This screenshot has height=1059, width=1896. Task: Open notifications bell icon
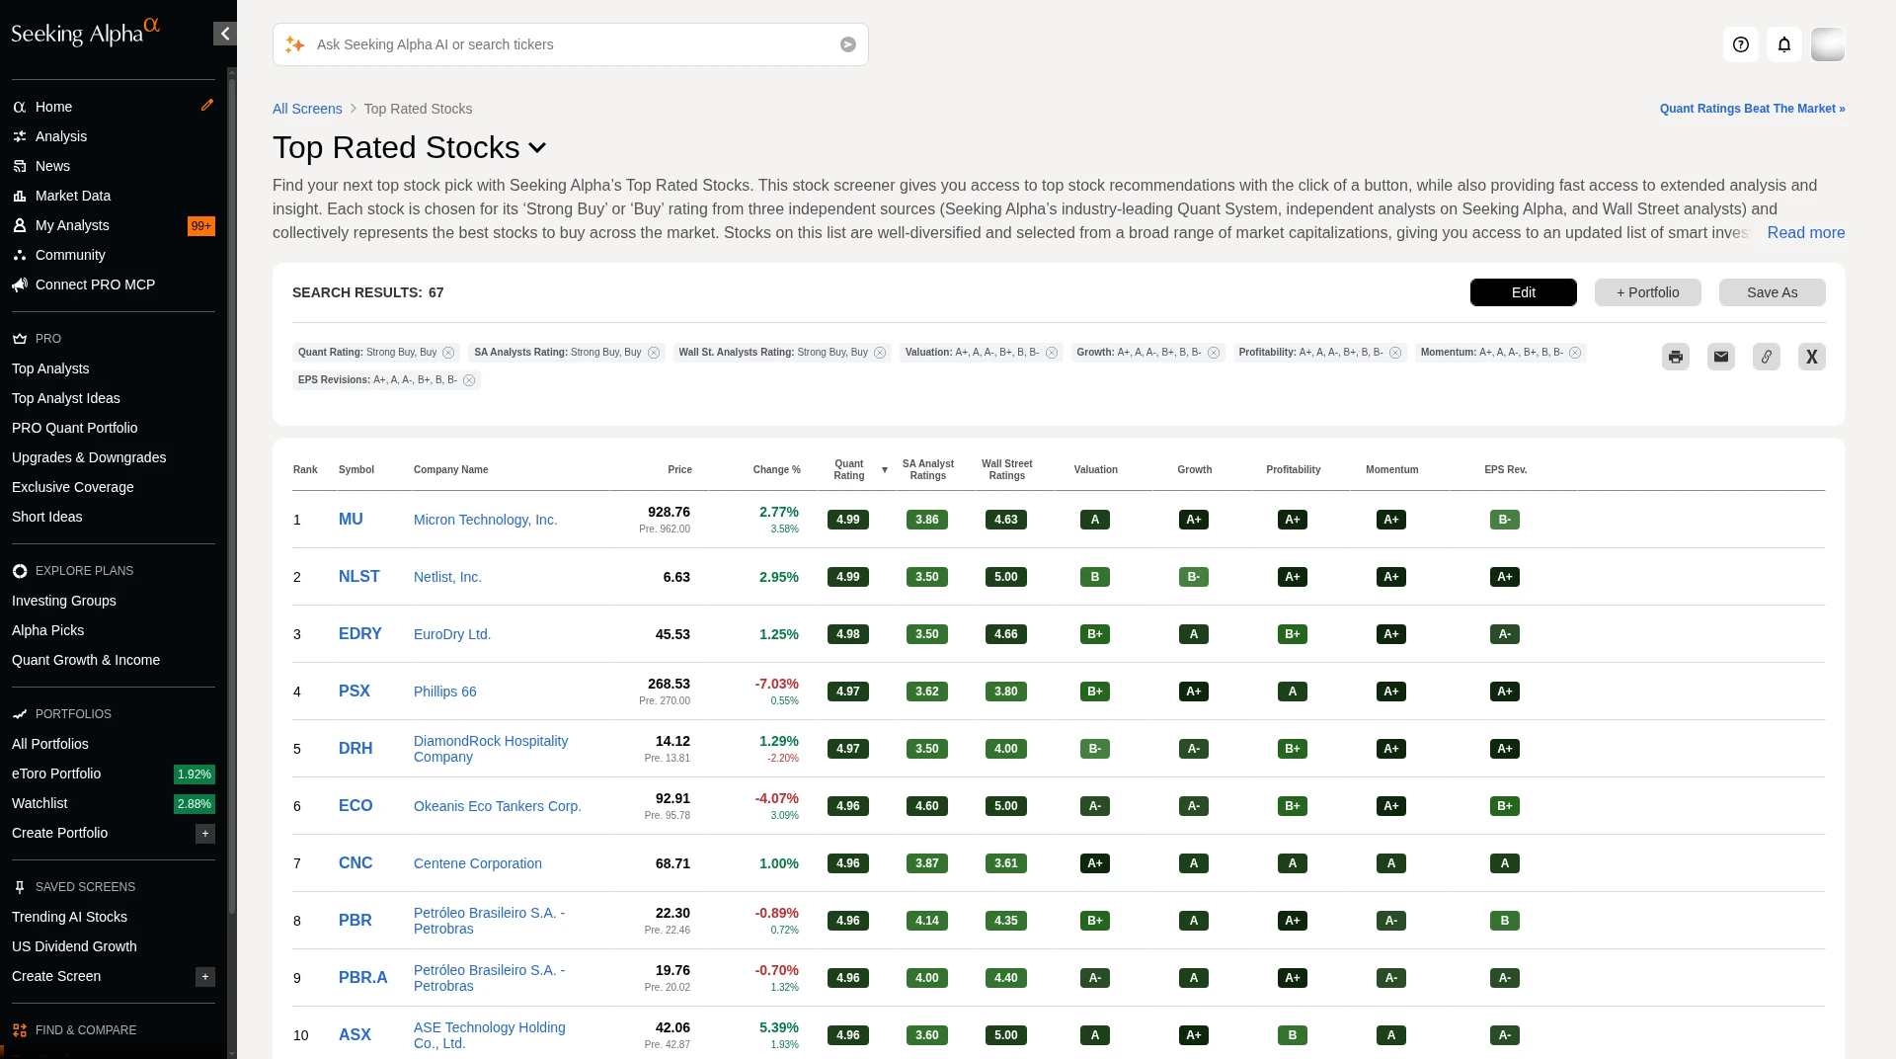[x=1784, y=44]
